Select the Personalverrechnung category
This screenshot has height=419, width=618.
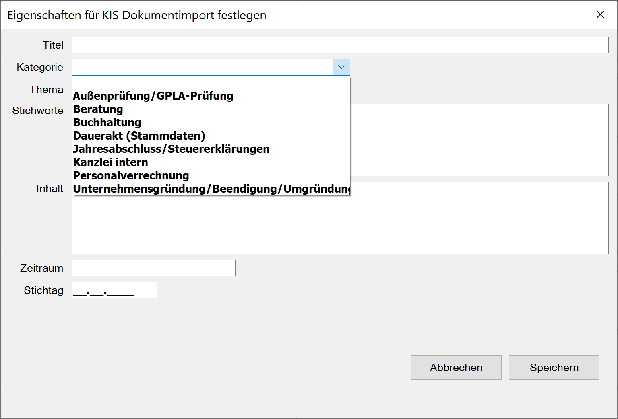pyautogui.click(x=130, y=175)
